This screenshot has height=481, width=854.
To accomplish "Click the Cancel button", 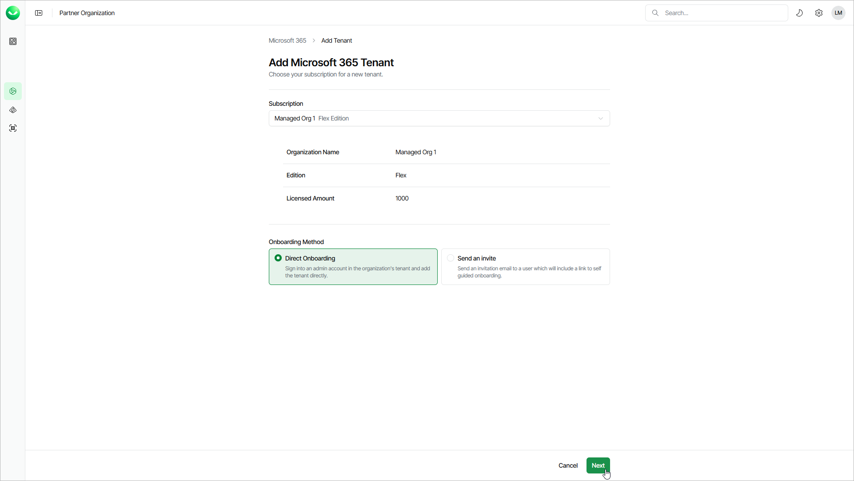I will coord(568,465).
